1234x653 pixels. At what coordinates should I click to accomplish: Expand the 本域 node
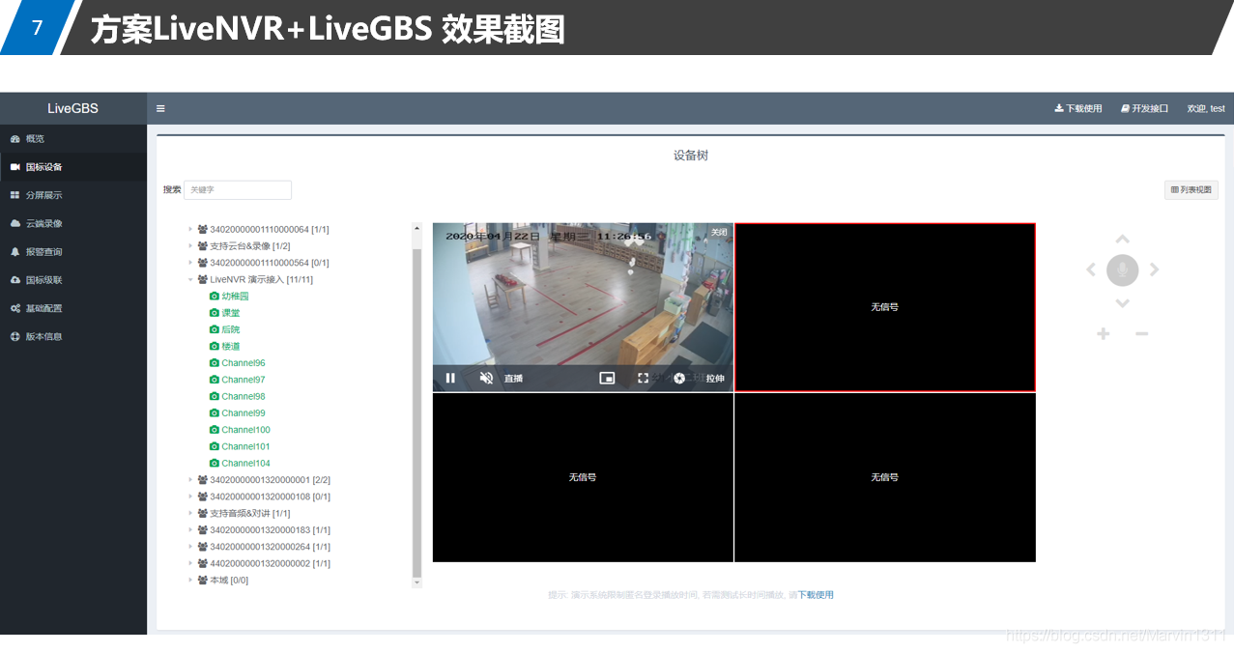click(190, 581)
